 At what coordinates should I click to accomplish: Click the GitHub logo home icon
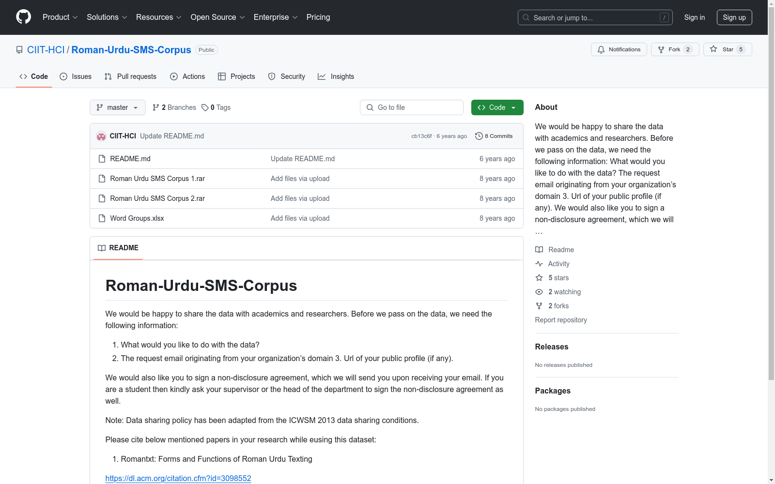pyautogui.click(x=23, y=17)
